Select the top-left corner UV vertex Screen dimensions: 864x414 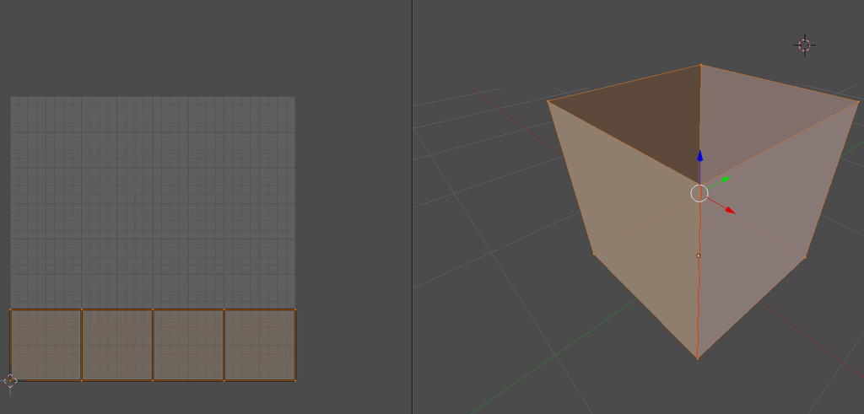point(10,309)
